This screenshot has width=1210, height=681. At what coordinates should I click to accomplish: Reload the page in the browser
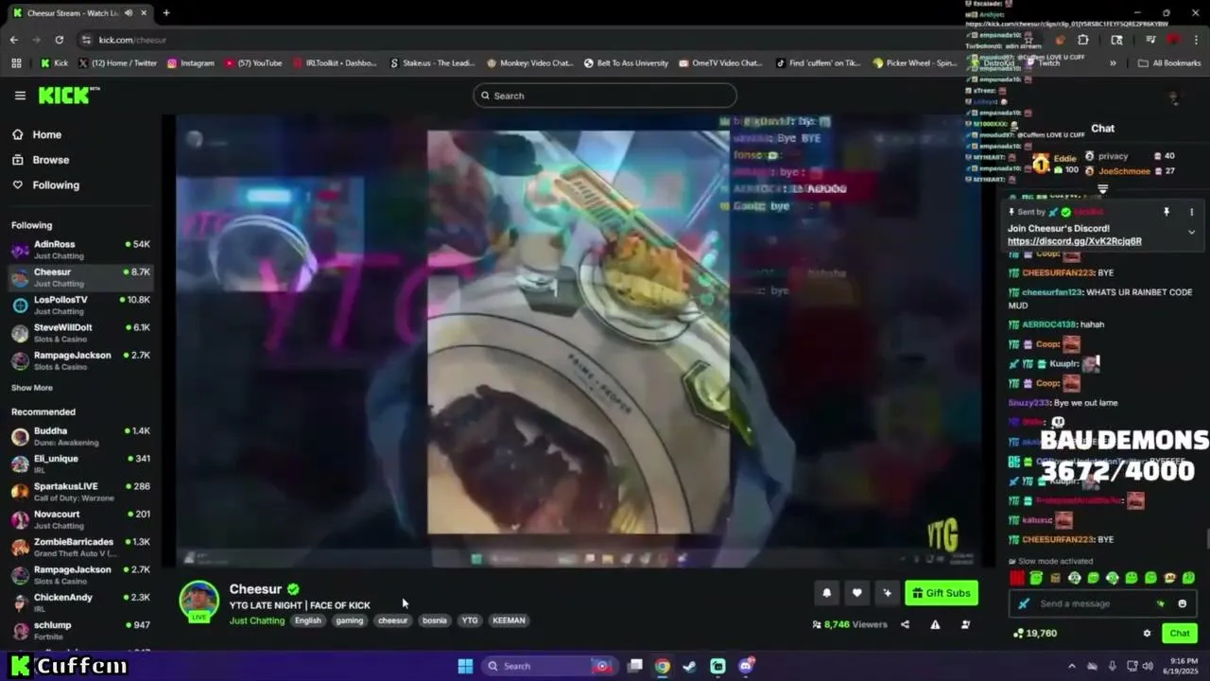point(59,40)
